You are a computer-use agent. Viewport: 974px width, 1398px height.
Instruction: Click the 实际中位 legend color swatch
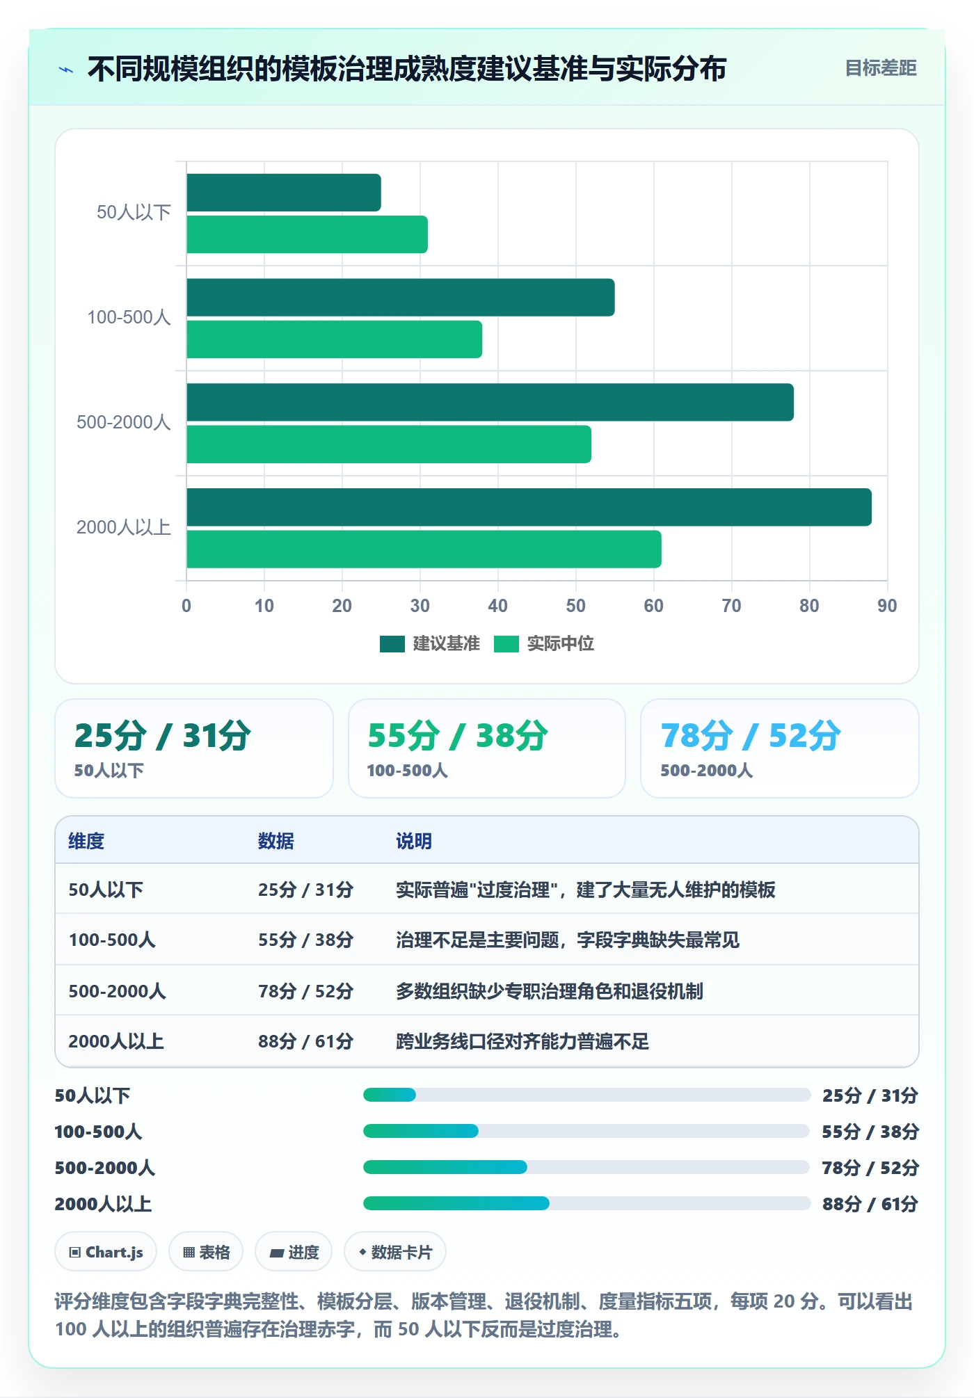(x=506, y=644)
